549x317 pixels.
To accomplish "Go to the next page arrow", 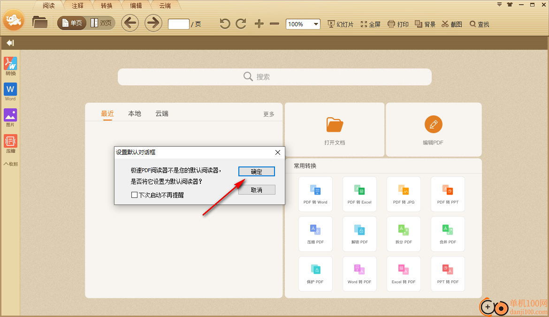I will coord(153,23).
